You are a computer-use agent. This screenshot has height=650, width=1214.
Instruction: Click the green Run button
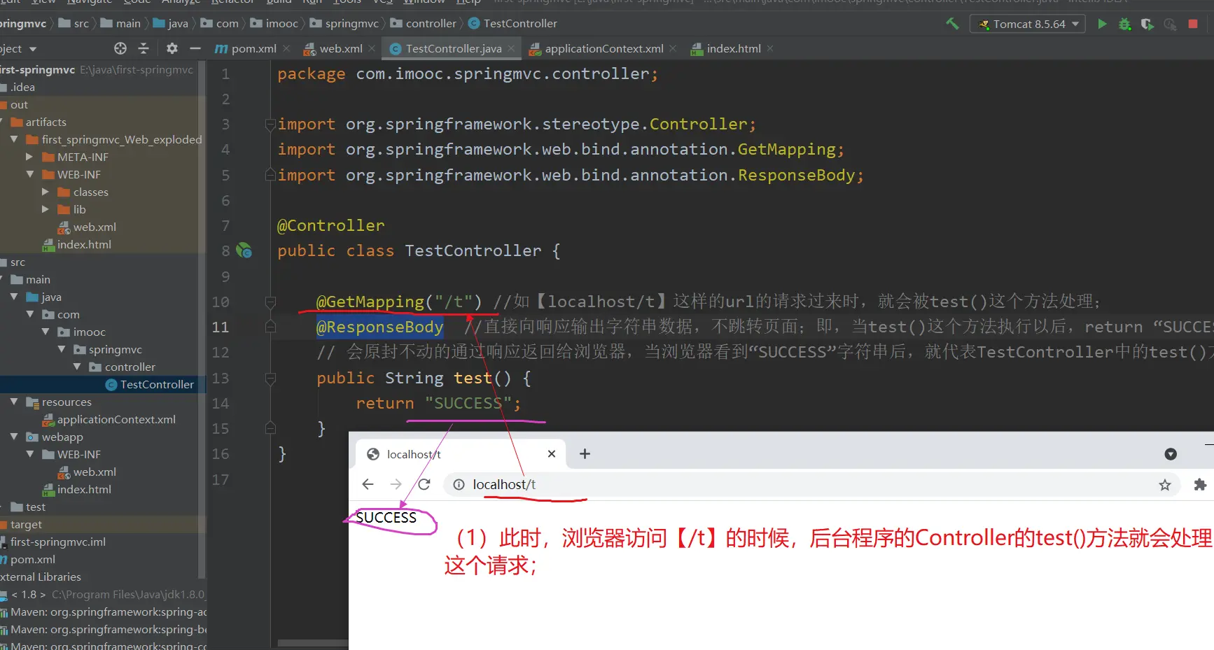coord(1102,24)
